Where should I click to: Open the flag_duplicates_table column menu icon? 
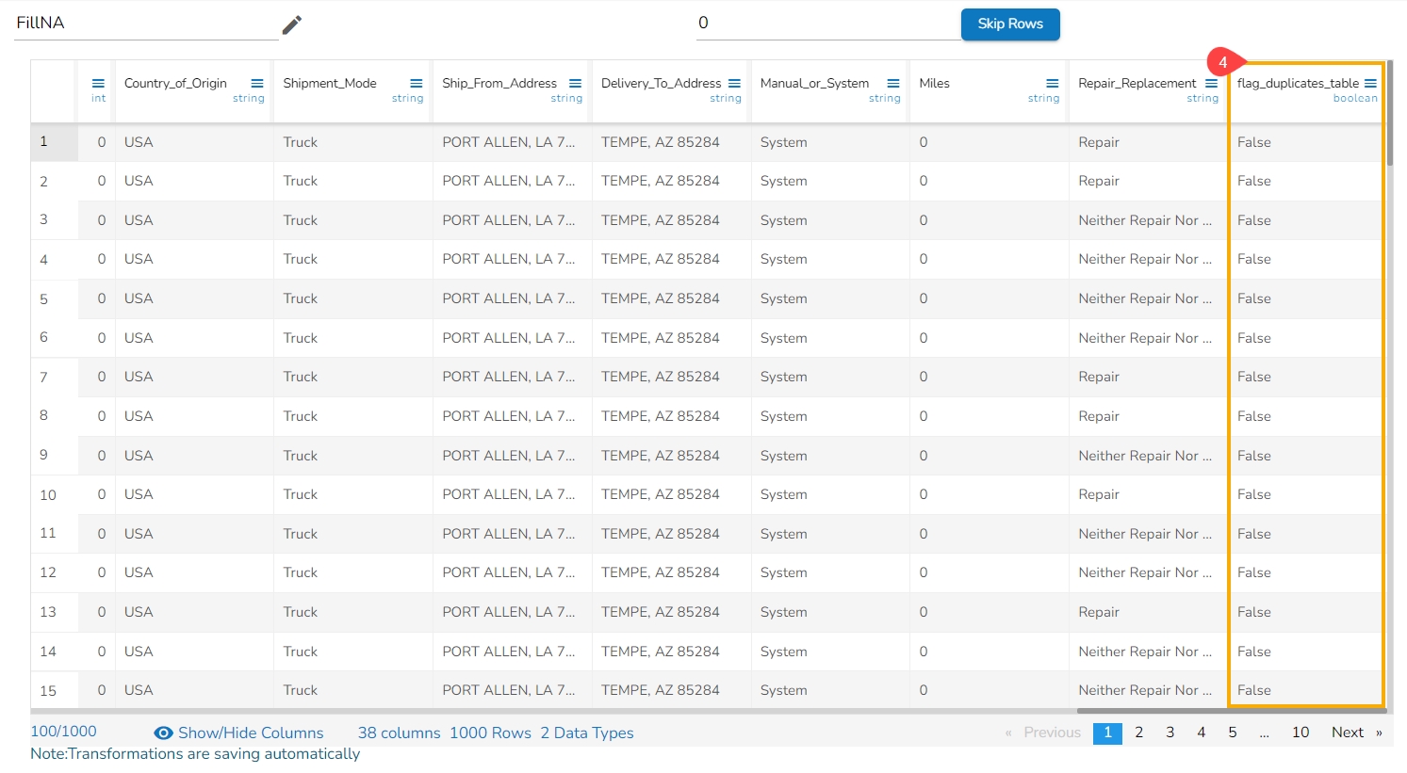pos(1370,84)
